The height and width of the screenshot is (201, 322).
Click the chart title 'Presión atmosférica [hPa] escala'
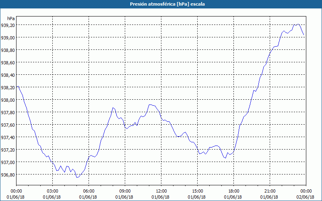[161, 4]
